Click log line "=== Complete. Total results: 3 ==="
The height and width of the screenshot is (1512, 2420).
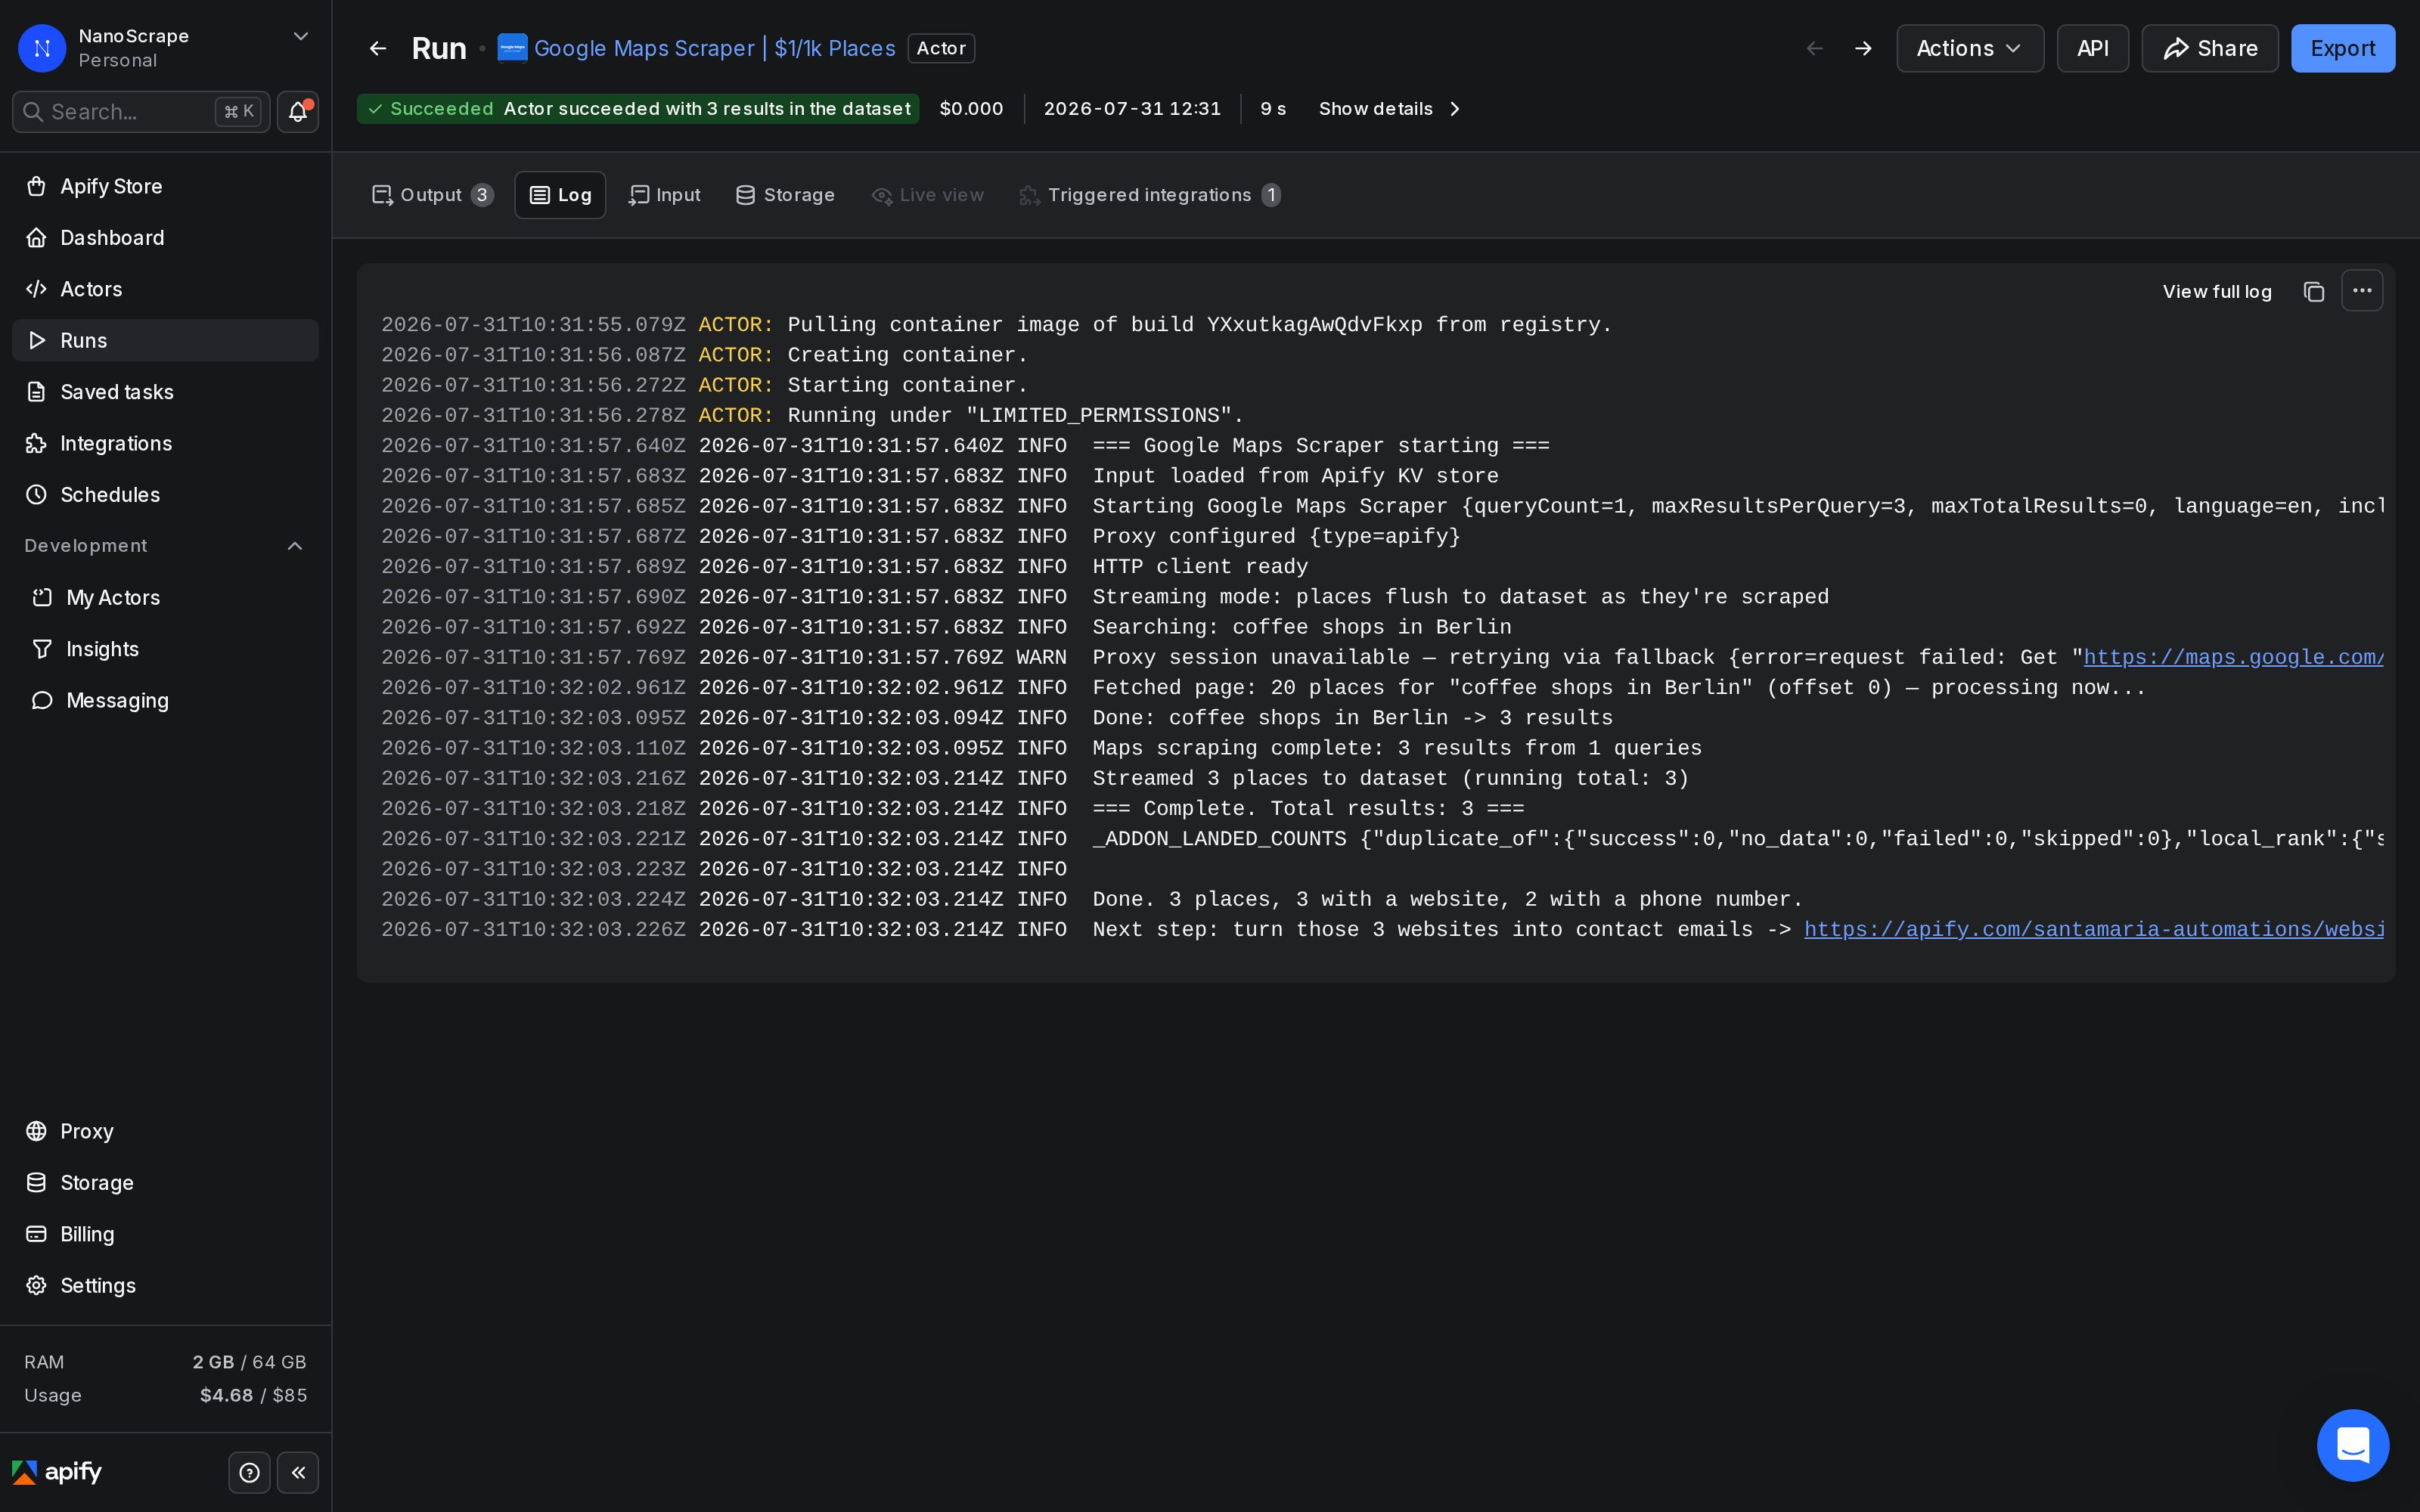1308,808
